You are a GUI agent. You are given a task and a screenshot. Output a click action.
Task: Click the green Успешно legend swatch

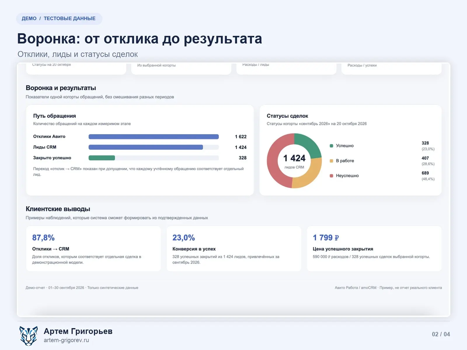coord(331,146)
